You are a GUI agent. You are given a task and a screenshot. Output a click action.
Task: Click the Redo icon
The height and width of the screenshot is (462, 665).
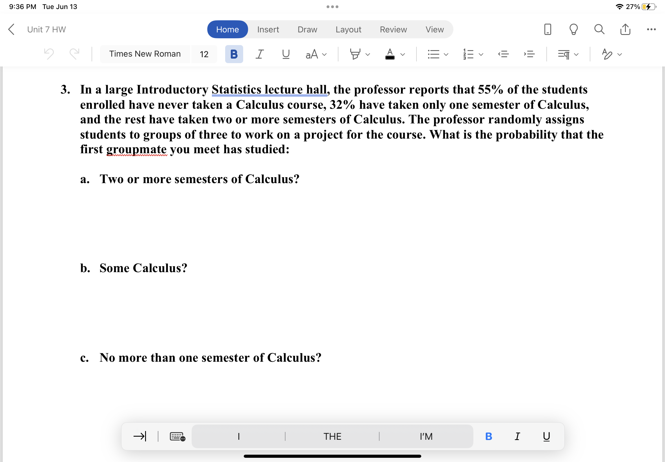(x=74, y=54)
